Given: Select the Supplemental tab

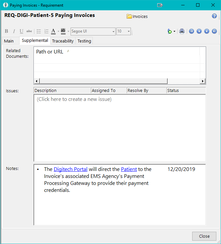Looking at the screenshot, I should (35, 41).
